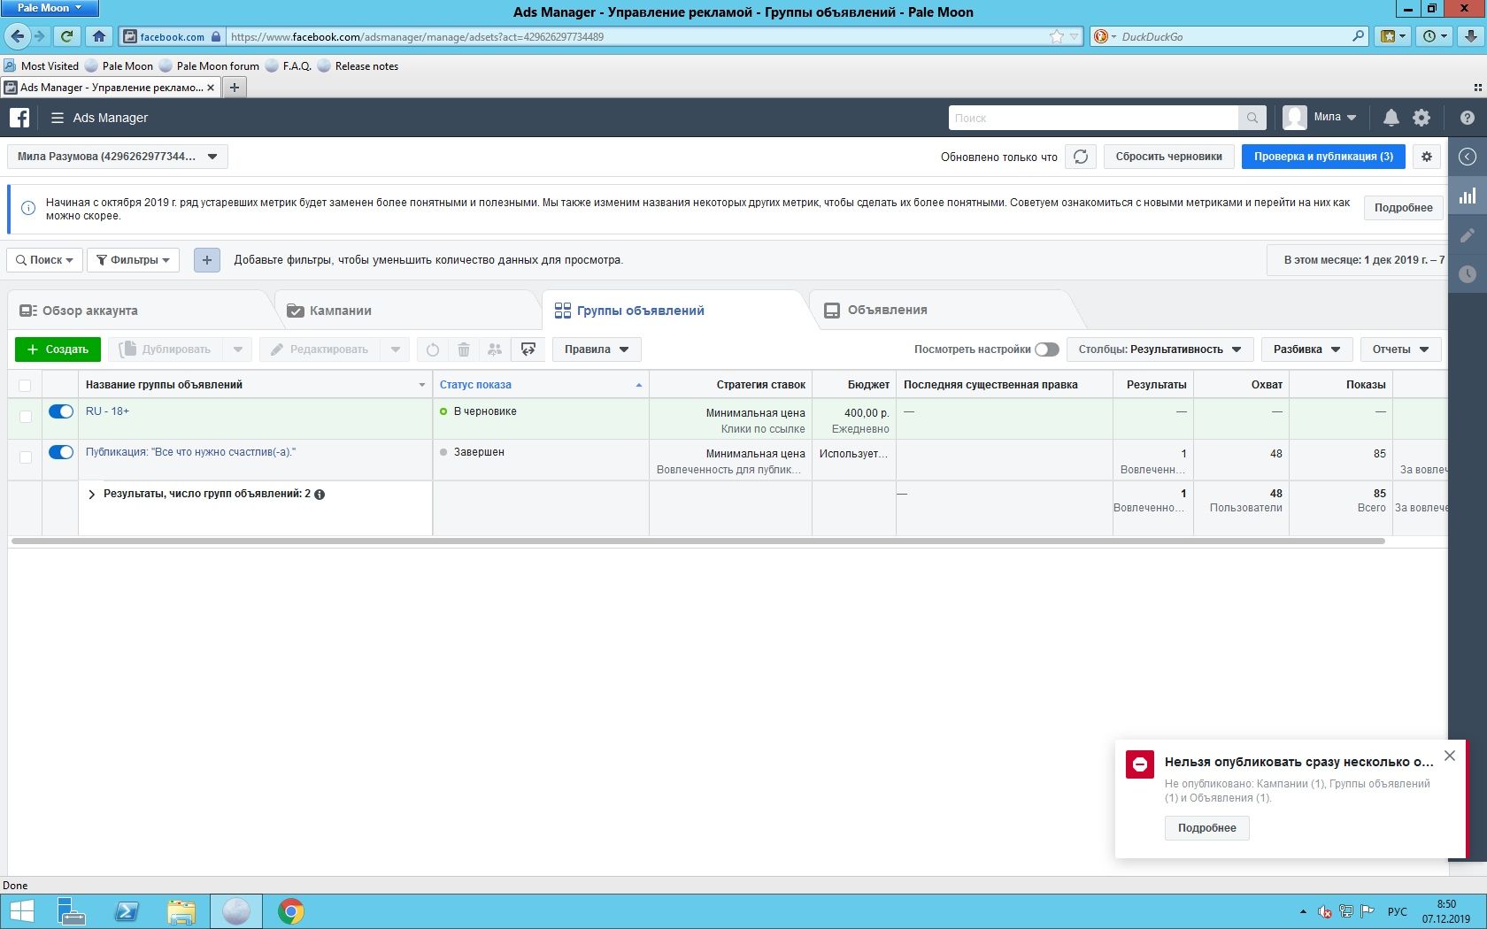Click Сбросить черновики button
Image resolution: width=1487 pixels, height=929 pixels.
pos(1168,157)
